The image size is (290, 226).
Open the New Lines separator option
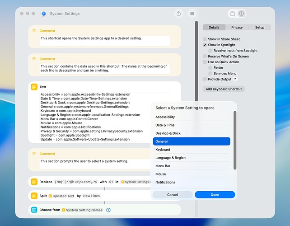point(91,196)
